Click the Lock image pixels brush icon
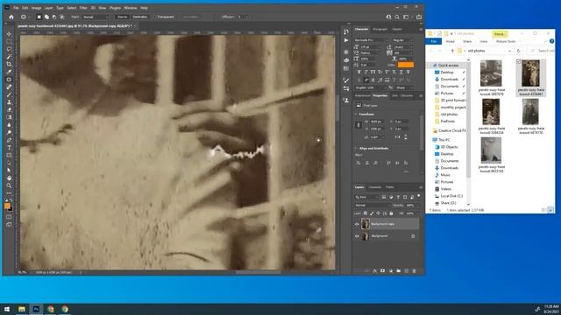 [x=372, y=213]
